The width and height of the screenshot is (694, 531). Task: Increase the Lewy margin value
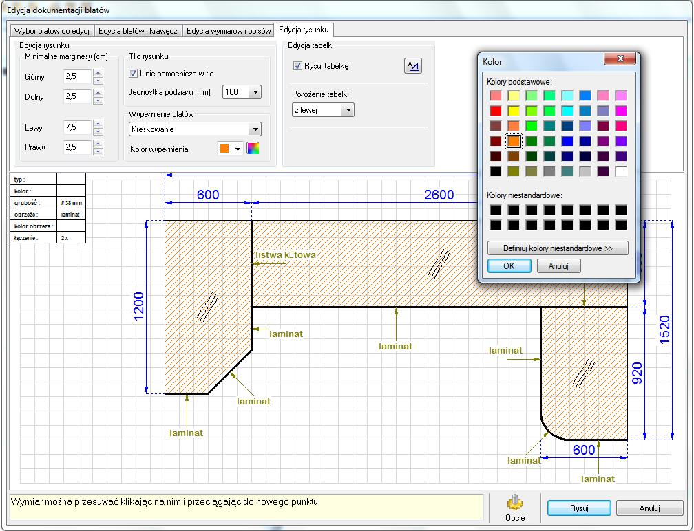(x=98, y=123)
